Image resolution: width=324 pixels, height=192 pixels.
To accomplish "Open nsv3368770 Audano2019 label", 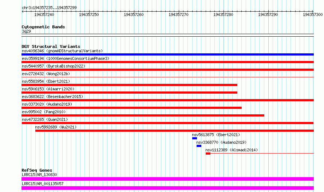I will coord(221,142).
